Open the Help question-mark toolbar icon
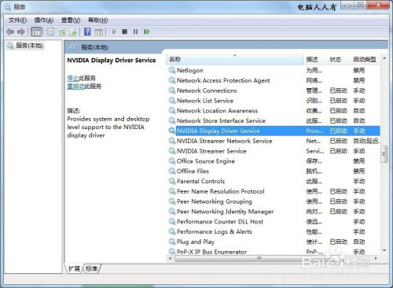Screen dimensions: 393x288 87,31
